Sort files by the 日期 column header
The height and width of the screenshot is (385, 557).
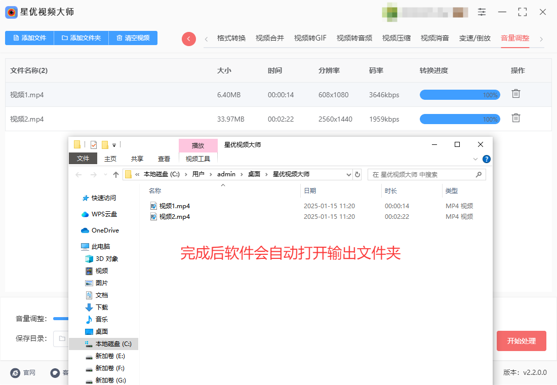[x=310, y=191]
